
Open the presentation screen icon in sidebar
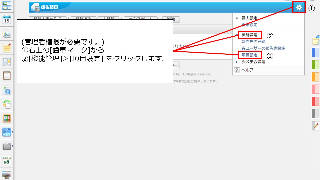pos(7,34)
